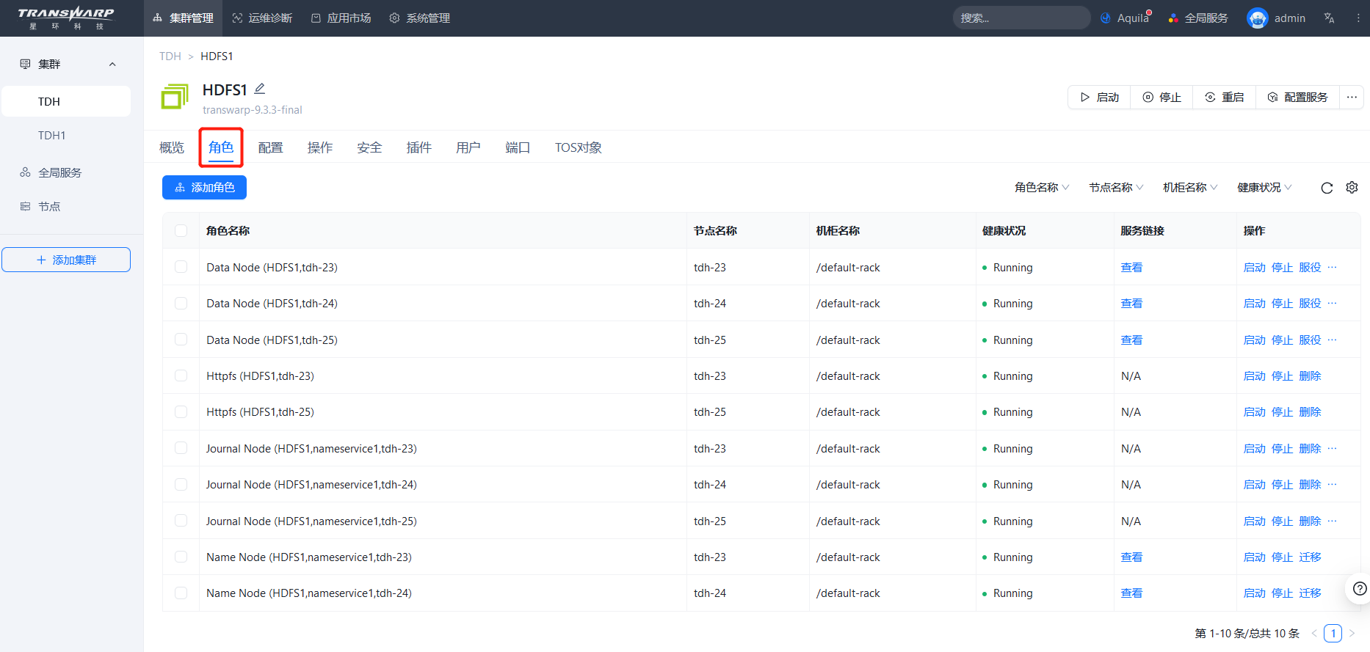1370x652 pixels.
Task: Click the 启动 service button
Action: [1100, 97]
